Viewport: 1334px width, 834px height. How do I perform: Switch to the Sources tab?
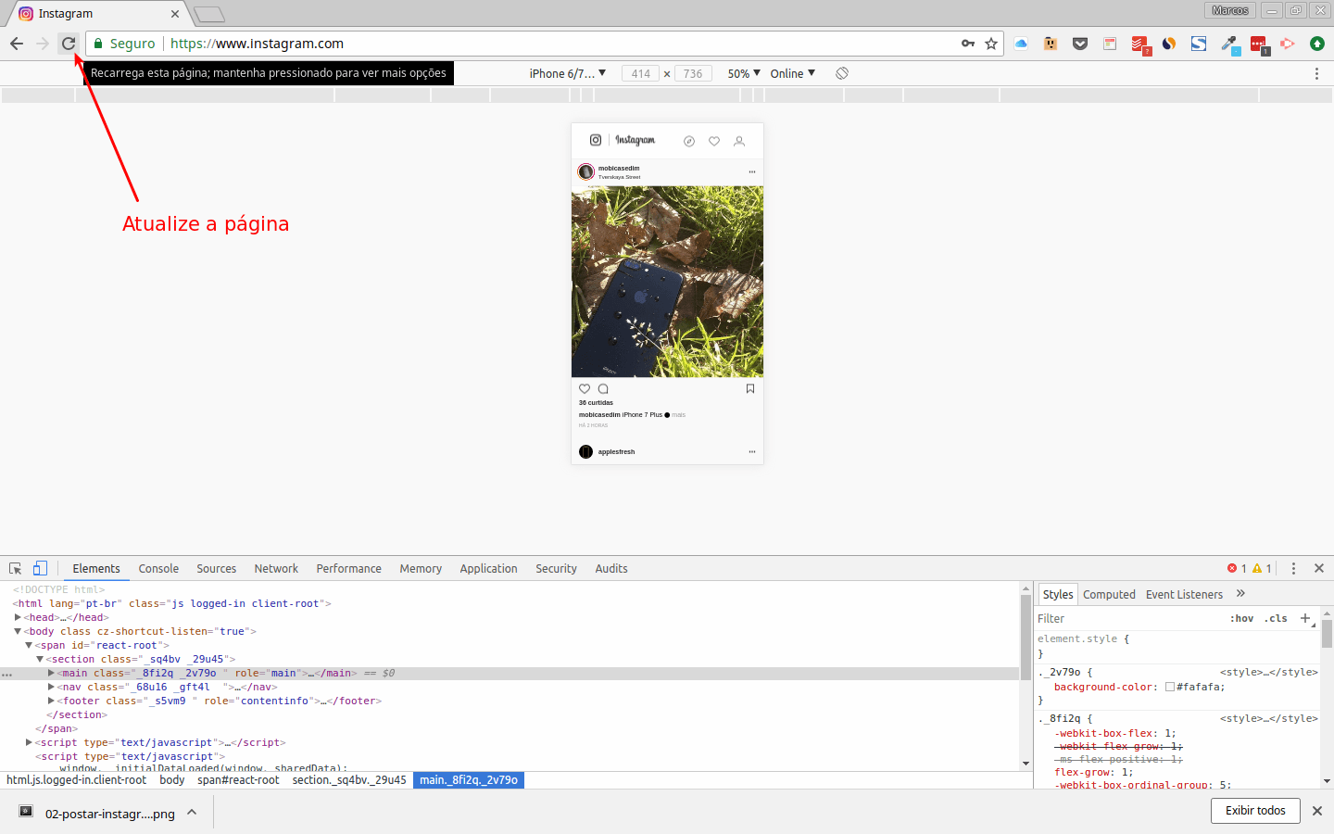click(216, 568)
